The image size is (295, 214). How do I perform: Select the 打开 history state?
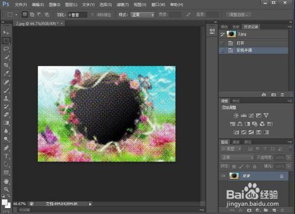click(x=254, y=43)
